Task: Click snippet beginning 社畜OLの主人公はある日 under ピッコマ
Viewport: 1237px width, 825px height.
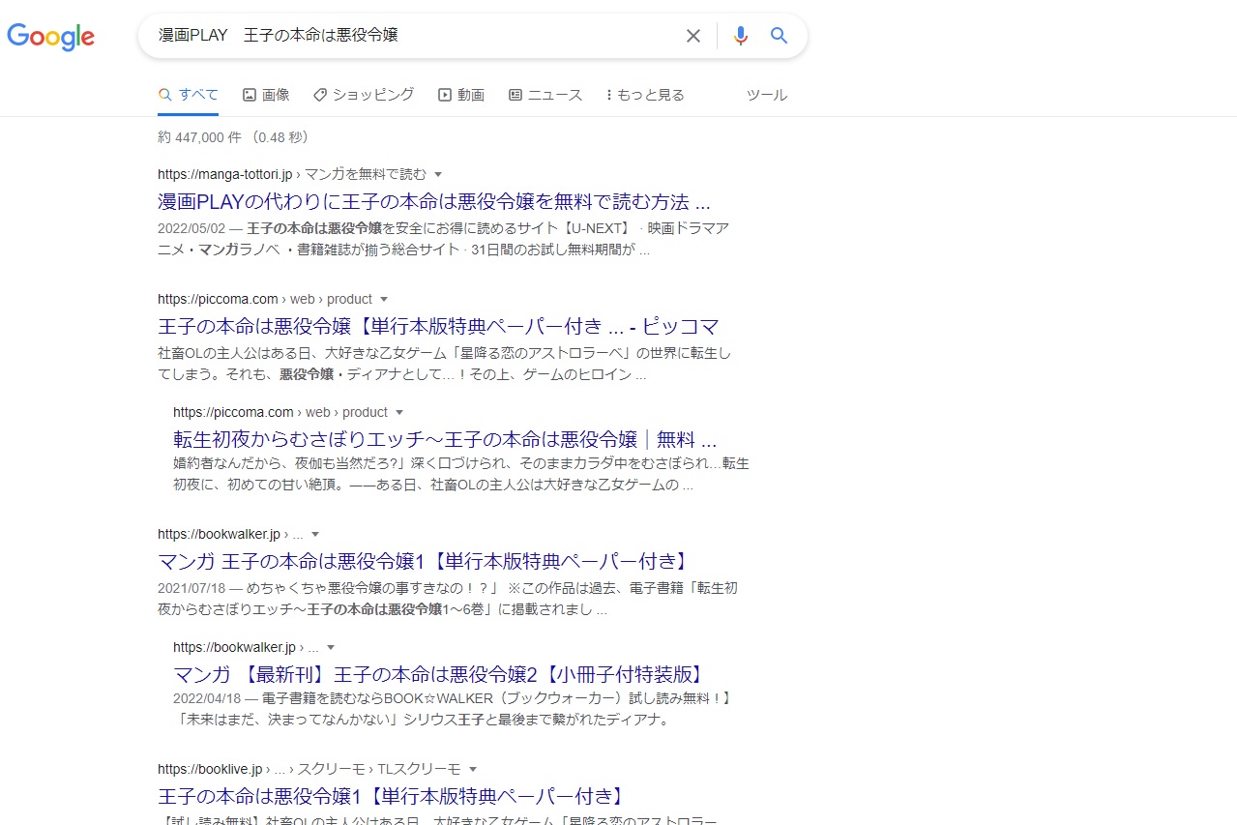Action: click(445, 364)
